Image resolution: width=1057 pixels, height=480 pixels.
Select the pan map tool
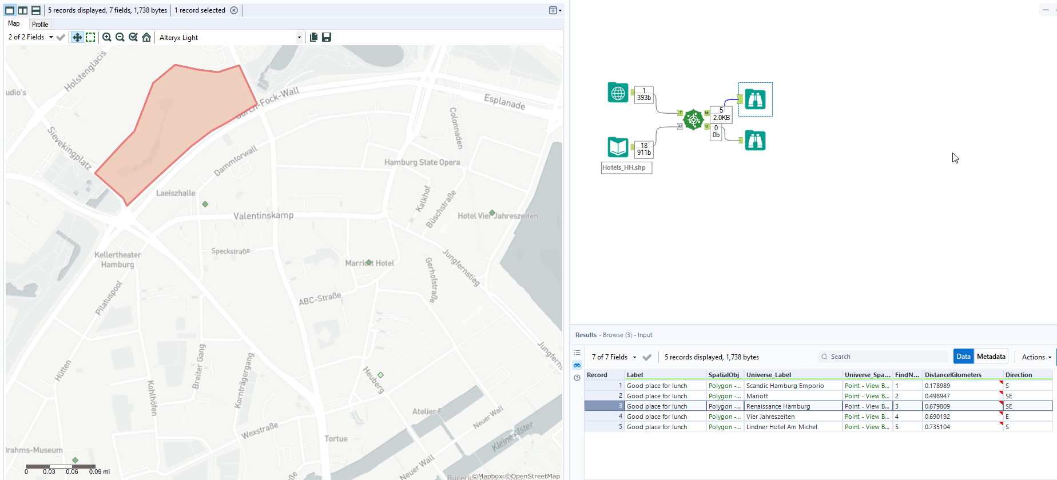click(77, 37)
